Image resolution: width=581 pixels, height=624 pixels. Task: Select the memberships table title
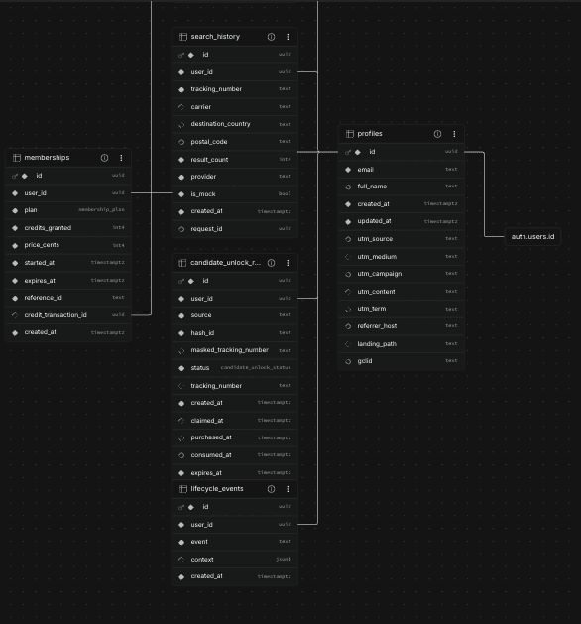(x=47, y=158)
